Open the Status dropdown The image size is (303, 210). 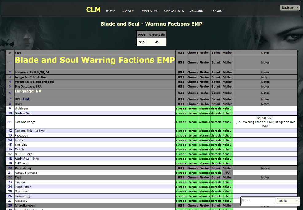[x=288, y=201]
